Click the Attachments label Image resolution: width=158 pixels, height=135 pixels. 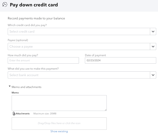click(23, 114)
